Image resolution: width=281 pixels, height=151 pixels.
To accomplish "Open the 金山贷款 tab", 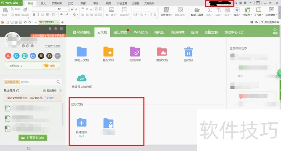I will coord(120,32).
